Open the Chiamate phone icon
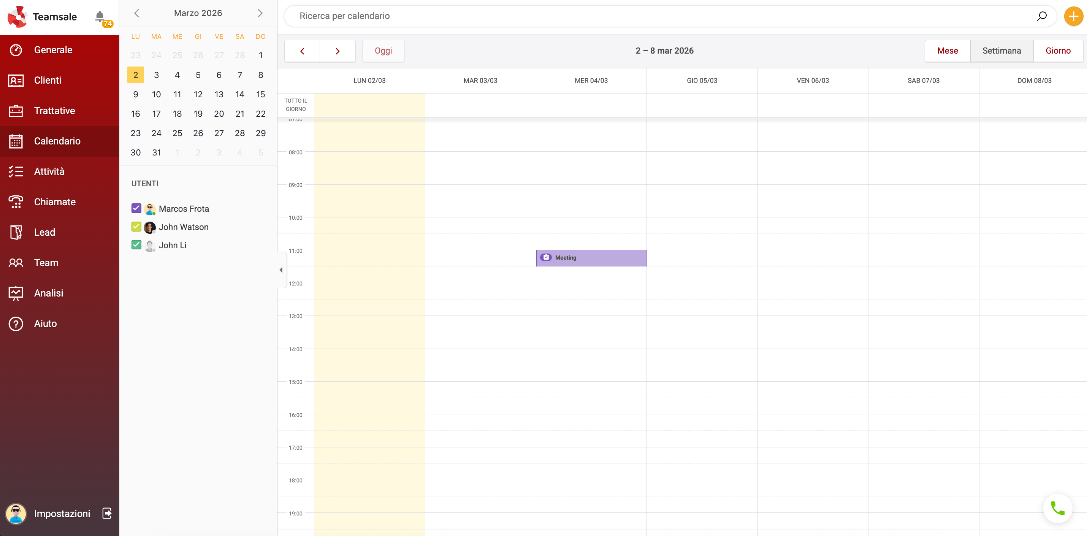1087x536 pixels. tap(16, 202)
